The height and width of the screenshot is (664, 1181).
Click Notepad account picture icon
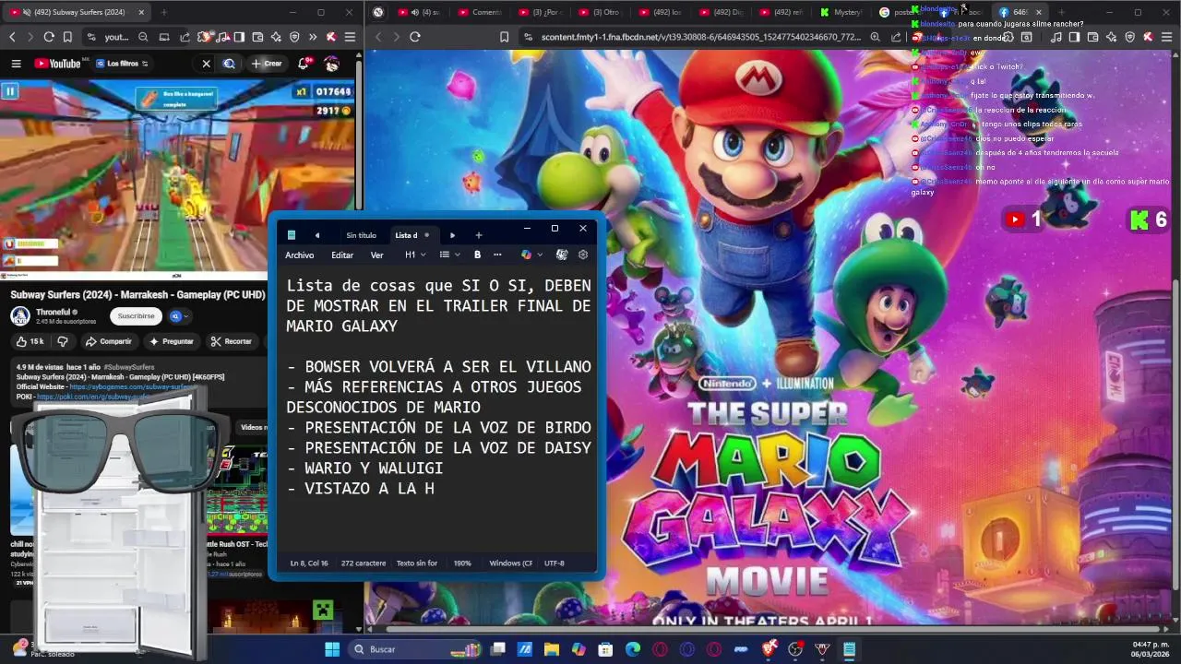click(561, 255)
